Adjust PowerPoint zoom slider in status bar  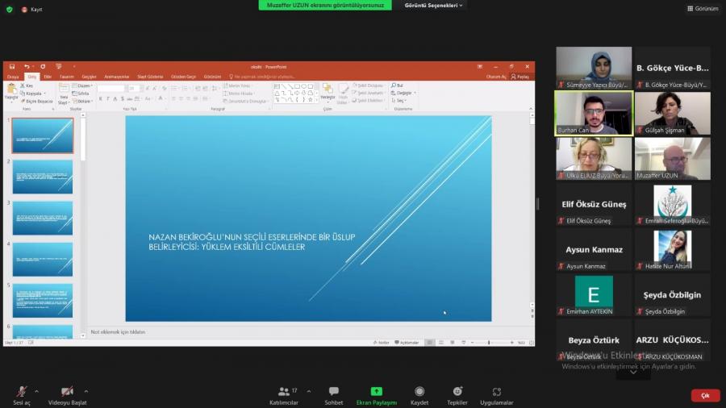pos(489,343)
